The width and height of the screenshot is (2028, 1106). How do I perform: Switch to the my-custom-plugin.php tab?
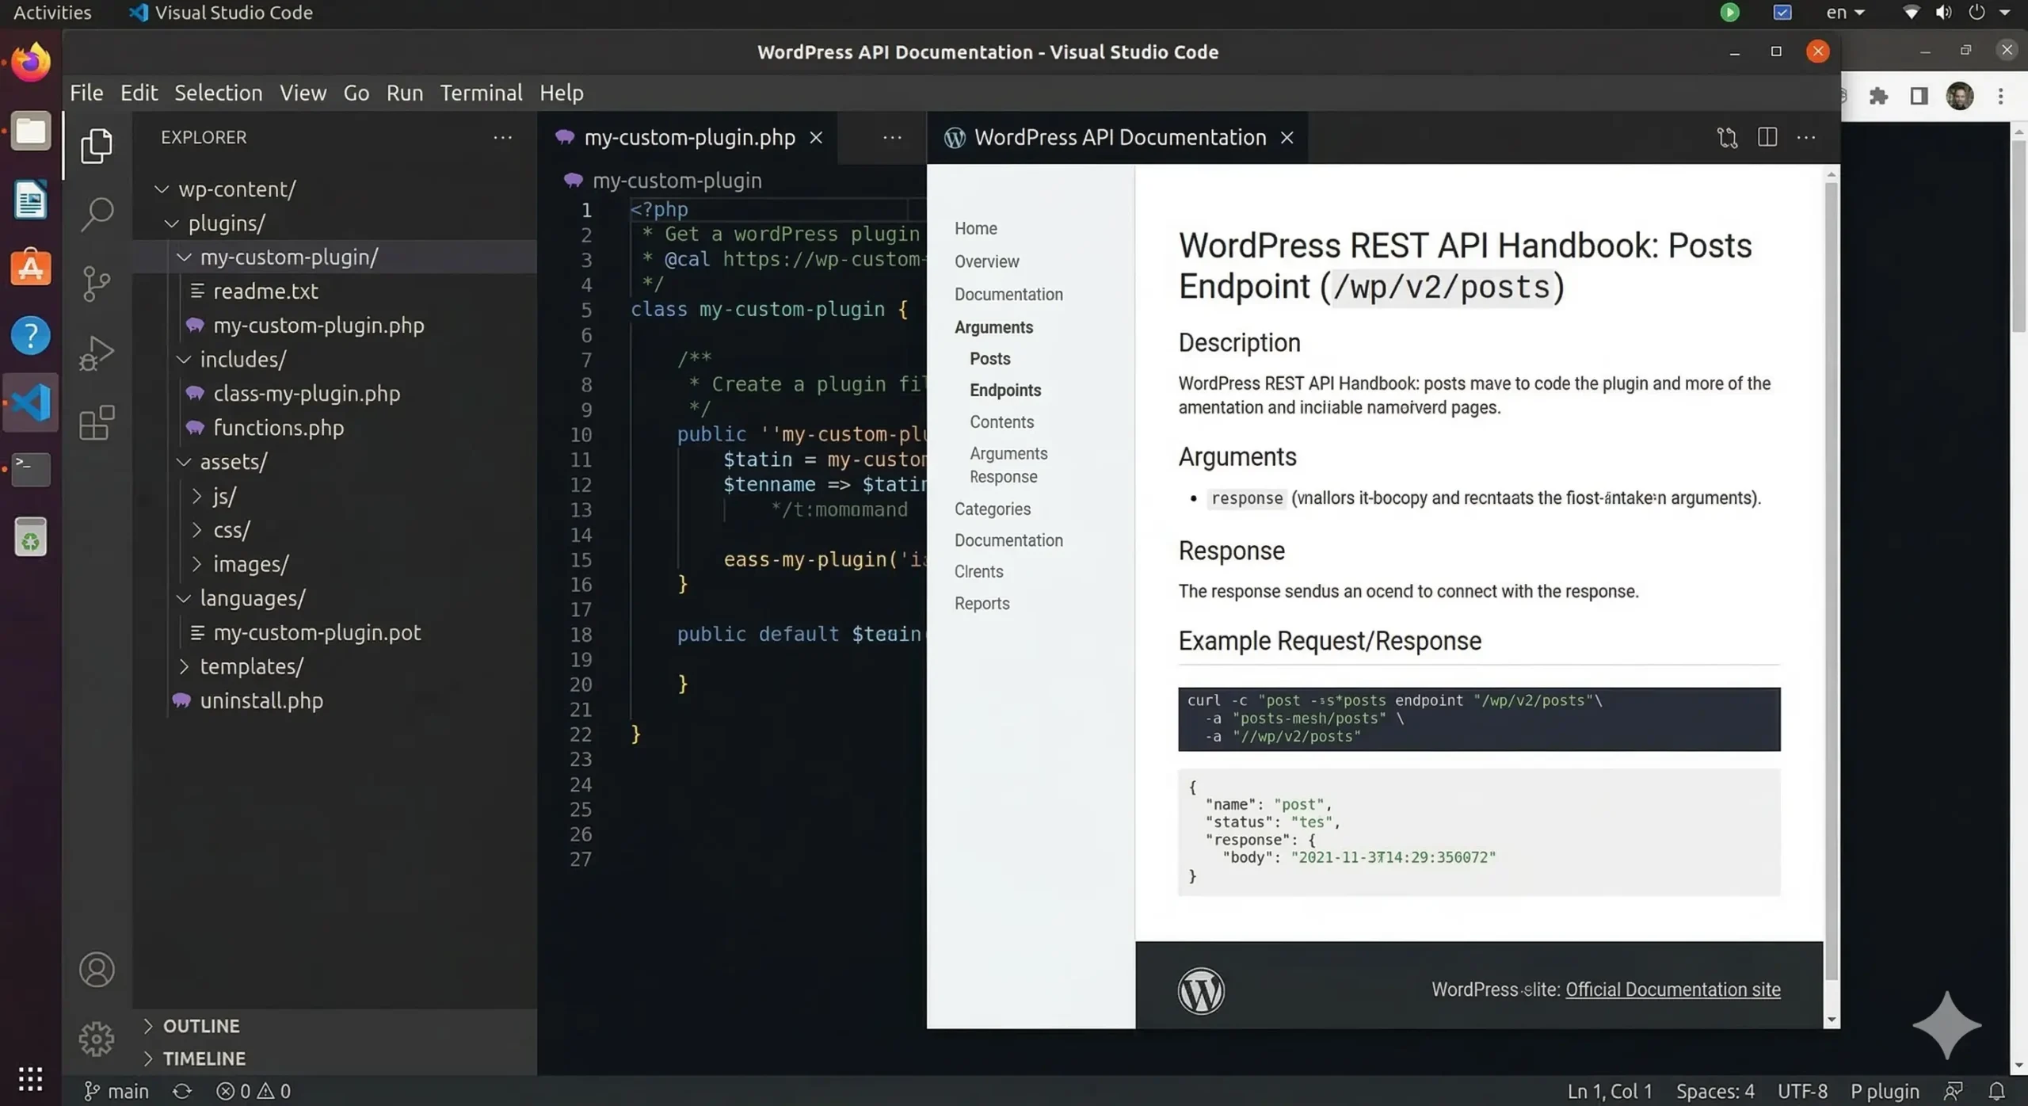[x=688, y=137]
